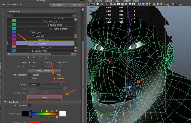Select JawTip_jnt01 in the influences list
Image resolution: width=191 pixels, height=123 pixels.
(x=46, y=47)
